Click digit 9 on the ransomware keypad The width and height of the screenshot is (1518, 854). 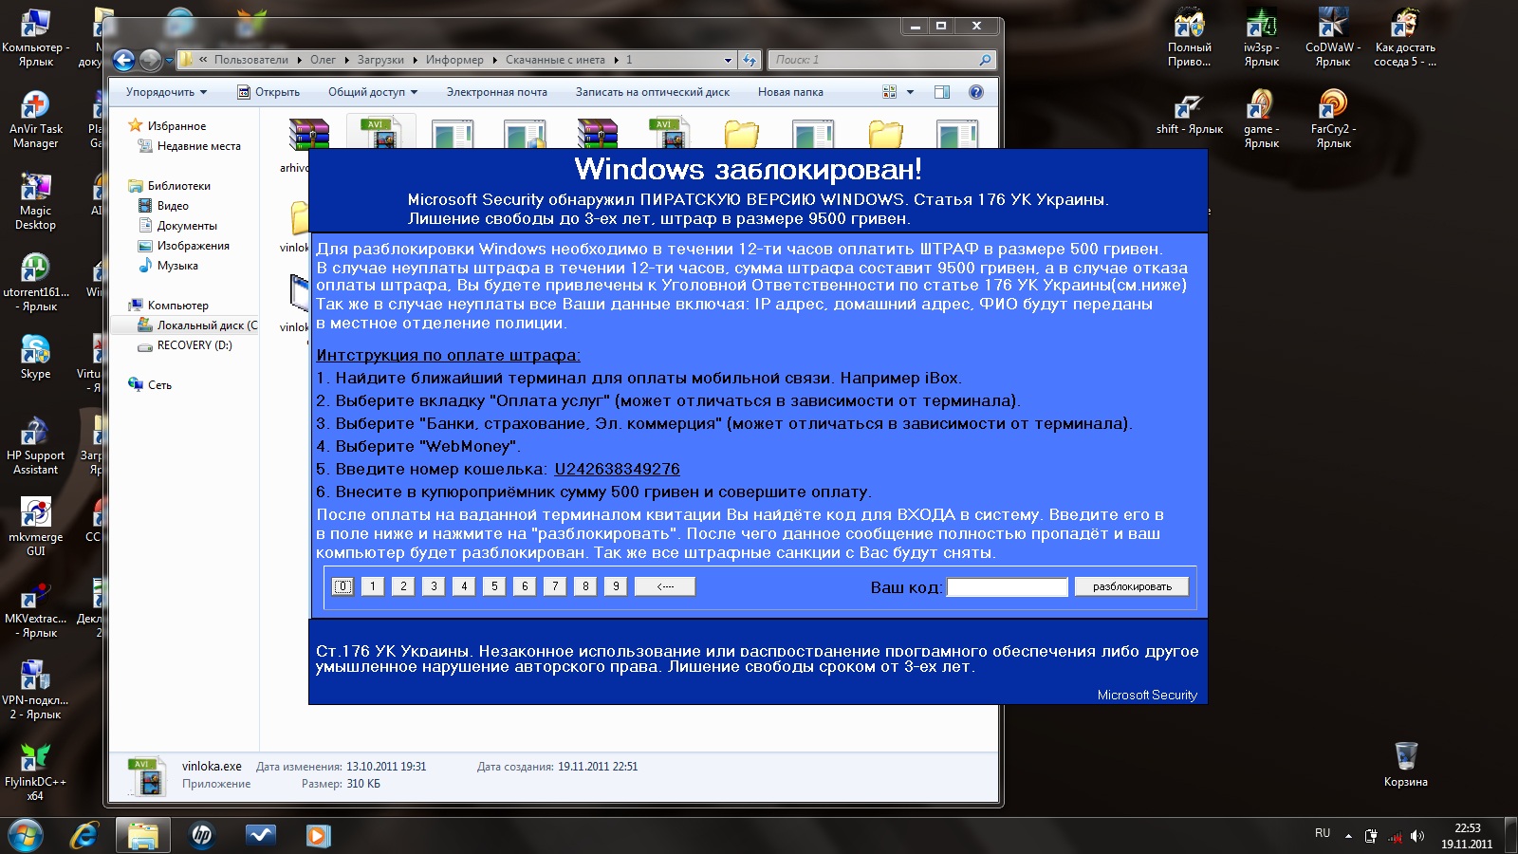point(616,586)
